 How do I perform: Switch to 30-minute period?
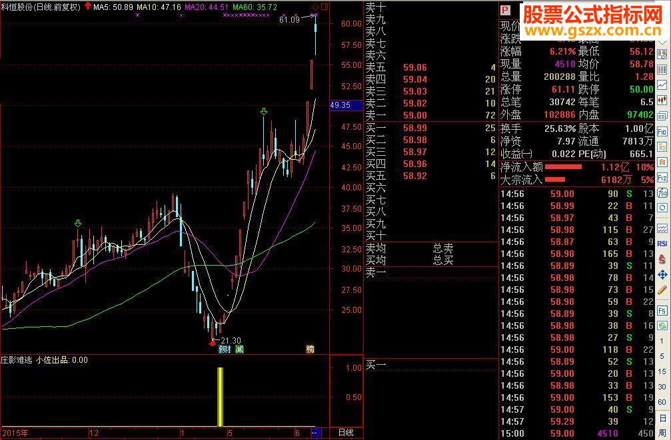click(x=662, y=387)
